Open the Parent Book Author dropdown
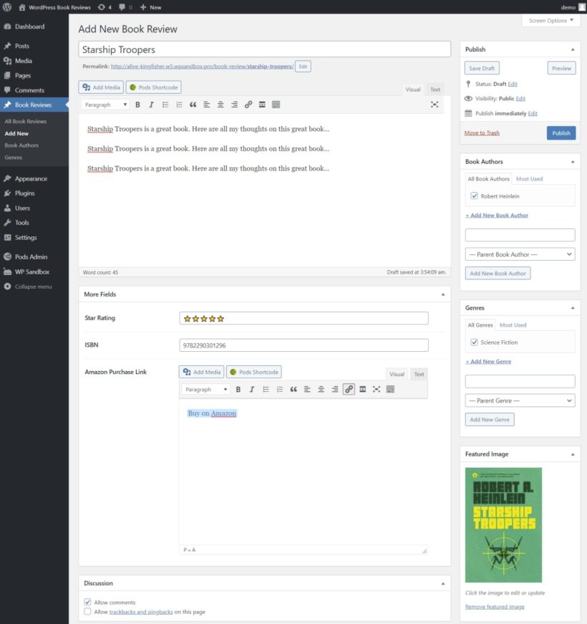Viewport: 587px width, 624px height. pos(520,254)
